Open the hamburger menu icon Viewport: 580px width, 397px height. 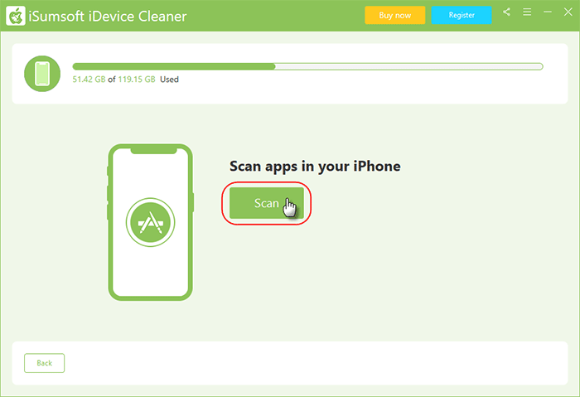(527, 12)
